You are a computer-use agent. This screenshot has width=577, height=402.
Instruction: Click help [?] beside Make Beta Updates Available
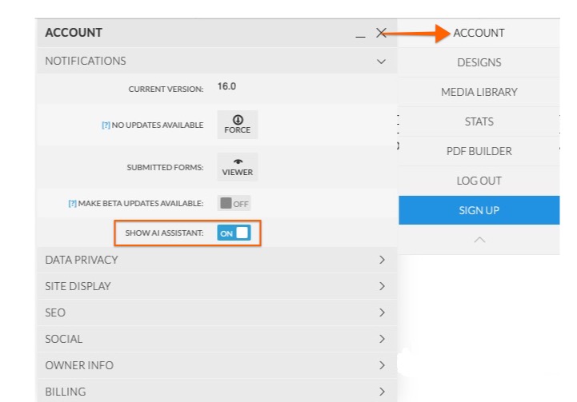(x=73, y=203)
